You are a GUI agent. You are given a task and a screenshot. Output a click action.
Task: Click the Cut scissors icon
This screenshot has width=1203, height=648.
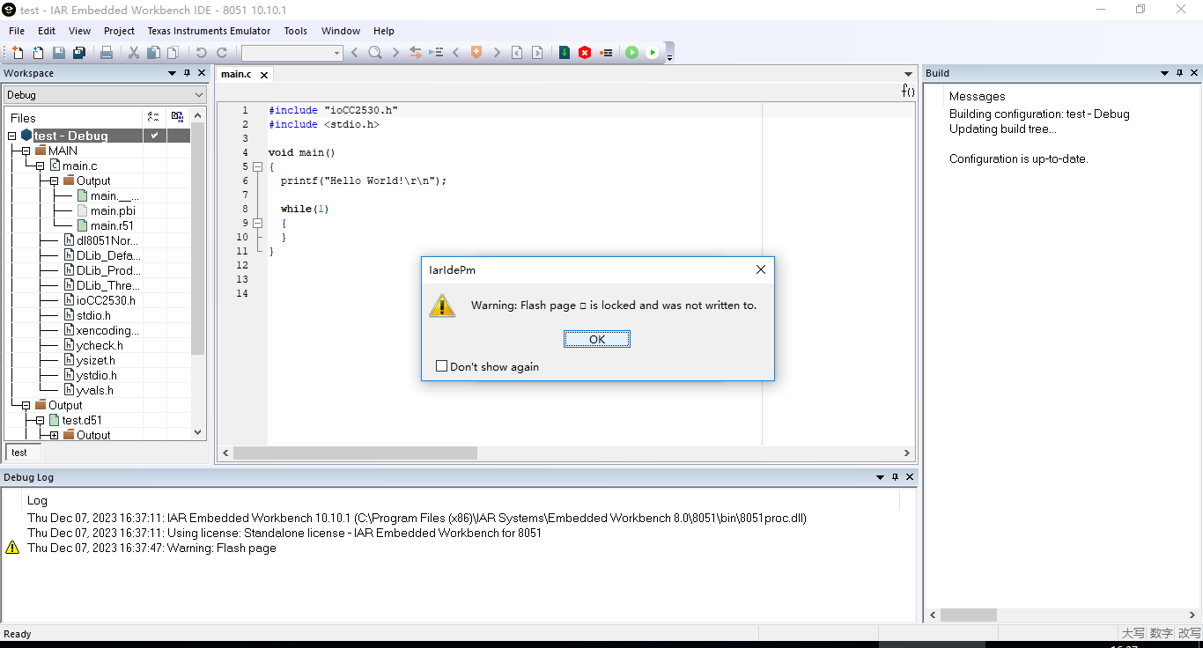(134, 53)
